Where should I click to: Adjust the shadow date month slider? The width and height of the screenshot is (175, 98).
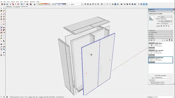tap(43, 4)
